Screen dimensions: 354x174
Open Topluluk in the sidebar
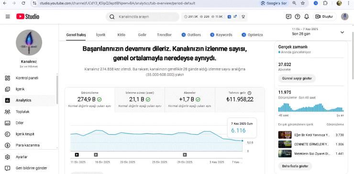tap(29, 112)
